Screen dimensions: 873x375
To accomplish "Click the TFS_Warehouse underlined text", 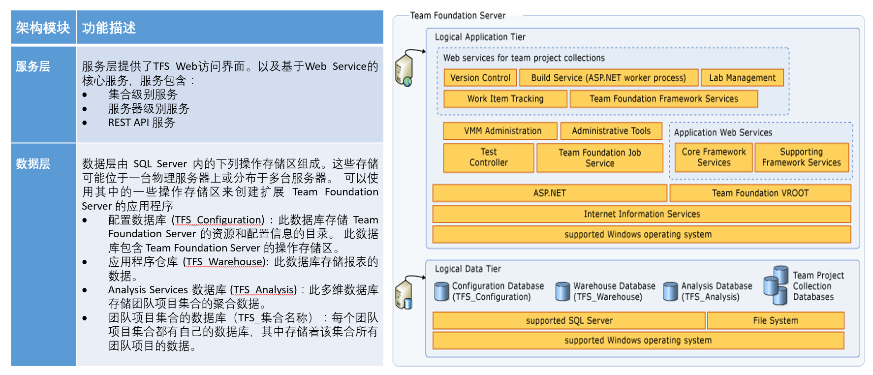I will click(x=224, y=262).
